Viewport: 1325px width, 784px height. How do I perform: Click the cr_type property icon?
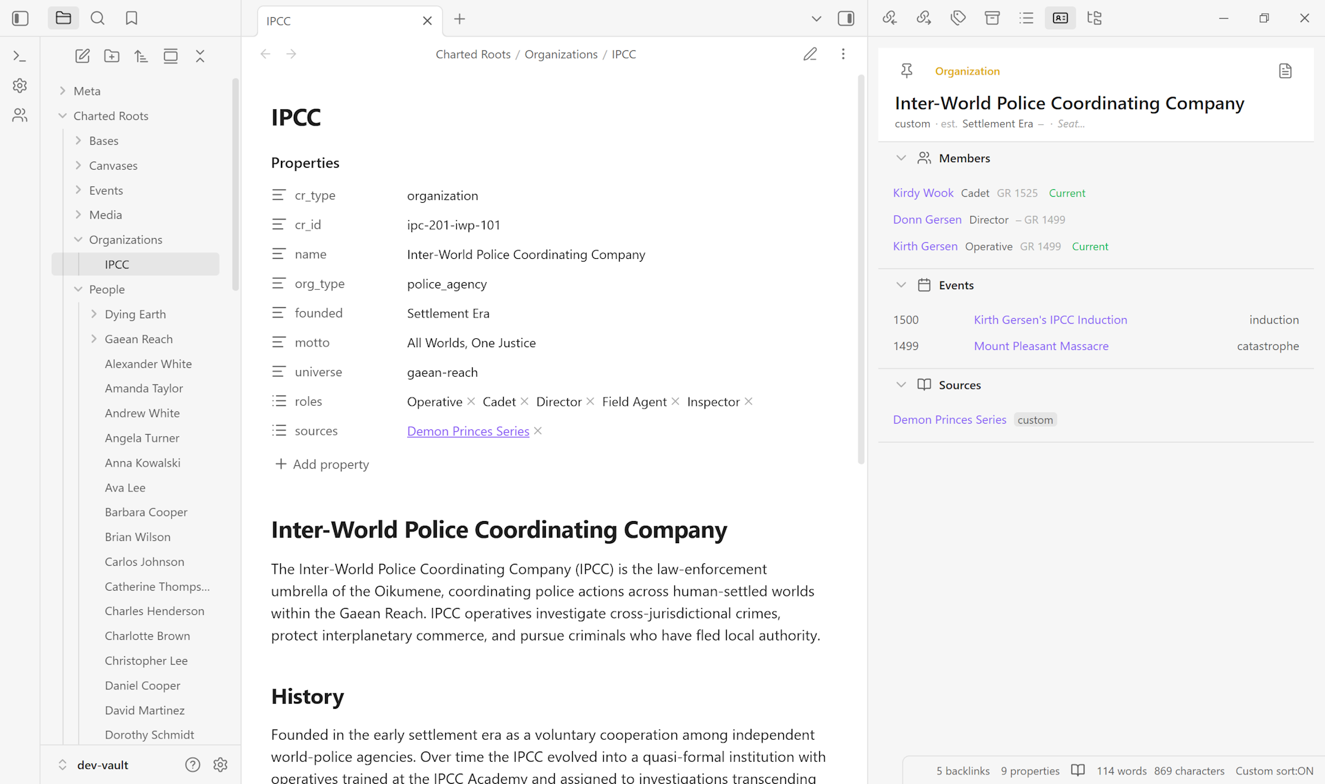[279, 195]
